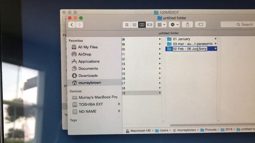Select the folder row ending in 15
Screen dimensions: 255x143
(141, 73)
